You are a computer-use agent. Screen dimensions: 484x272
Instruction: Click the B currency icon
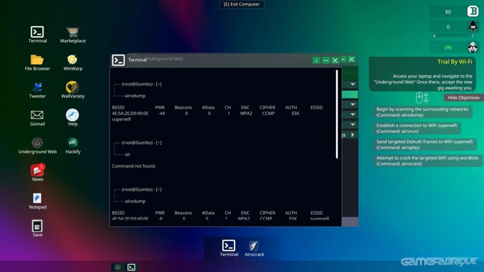(473, 11)
